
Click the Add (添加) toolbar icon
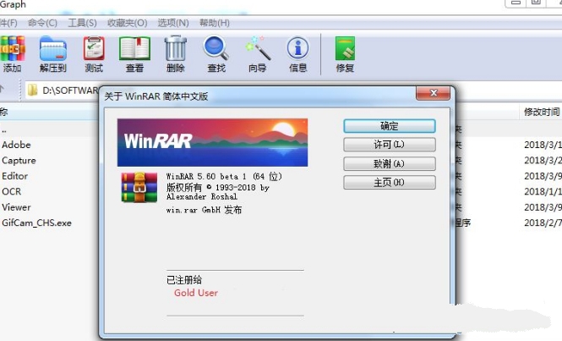tap(12, 54)
